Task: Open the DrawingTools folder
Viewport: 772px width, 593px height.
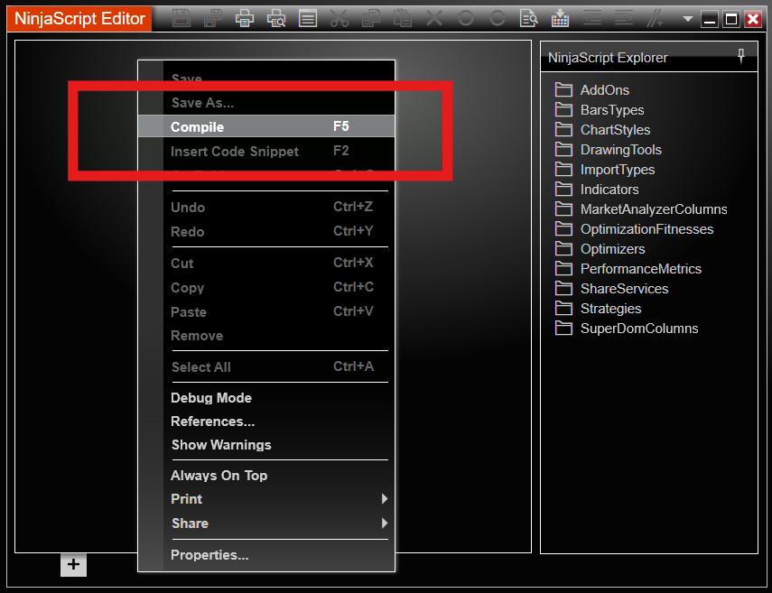Action: click(608, 150)
